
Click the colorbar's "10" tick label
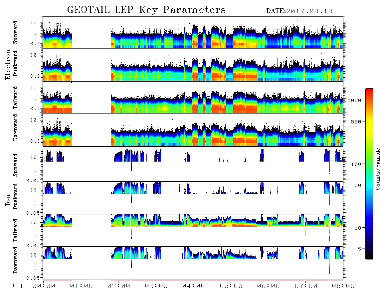[x=358, y=228]
